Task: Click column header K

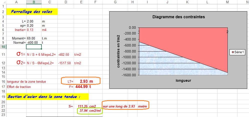Action: 187,2
